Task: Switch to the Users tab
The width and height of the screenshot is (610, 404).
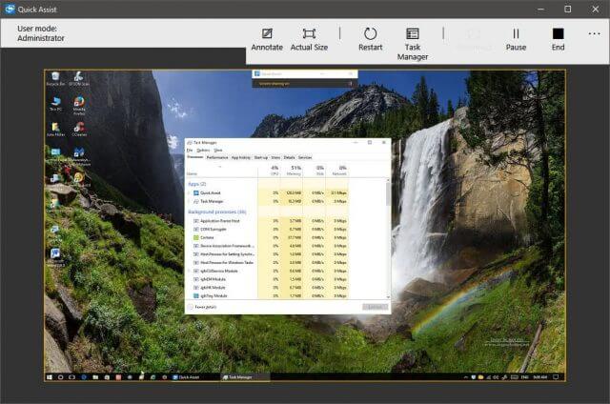Action: click(275, 157)
